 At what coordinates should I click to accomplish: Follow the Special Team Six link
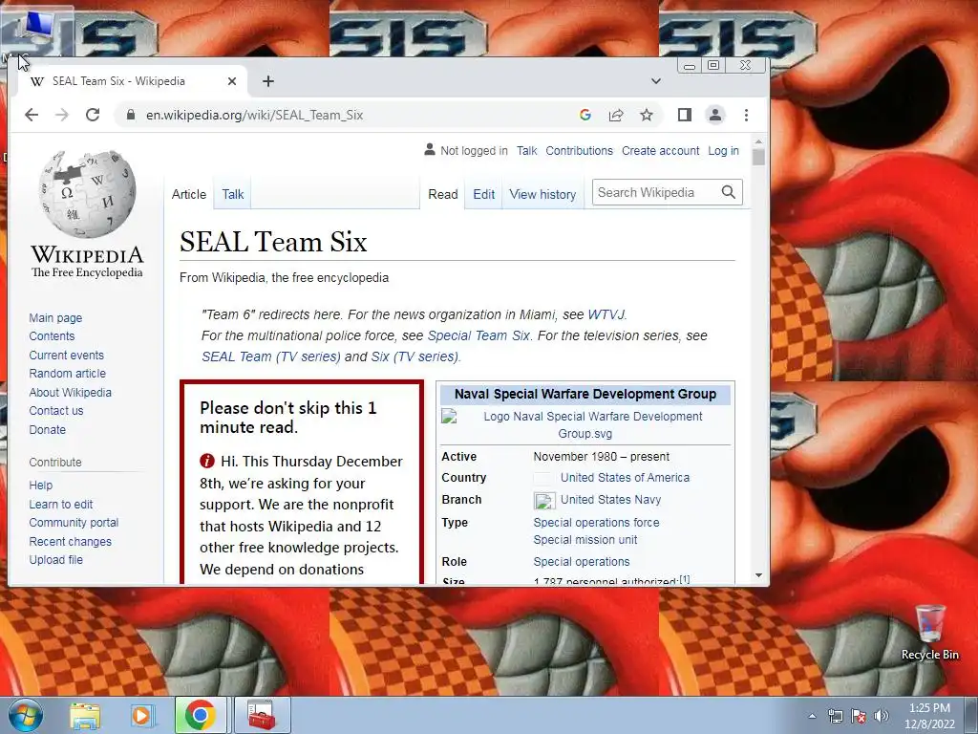pos(479,335)
